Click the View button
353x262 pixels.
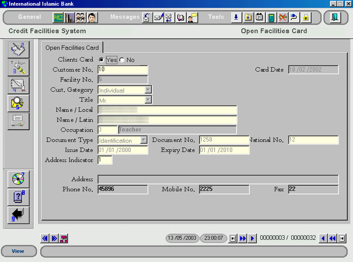coord(18,251)
